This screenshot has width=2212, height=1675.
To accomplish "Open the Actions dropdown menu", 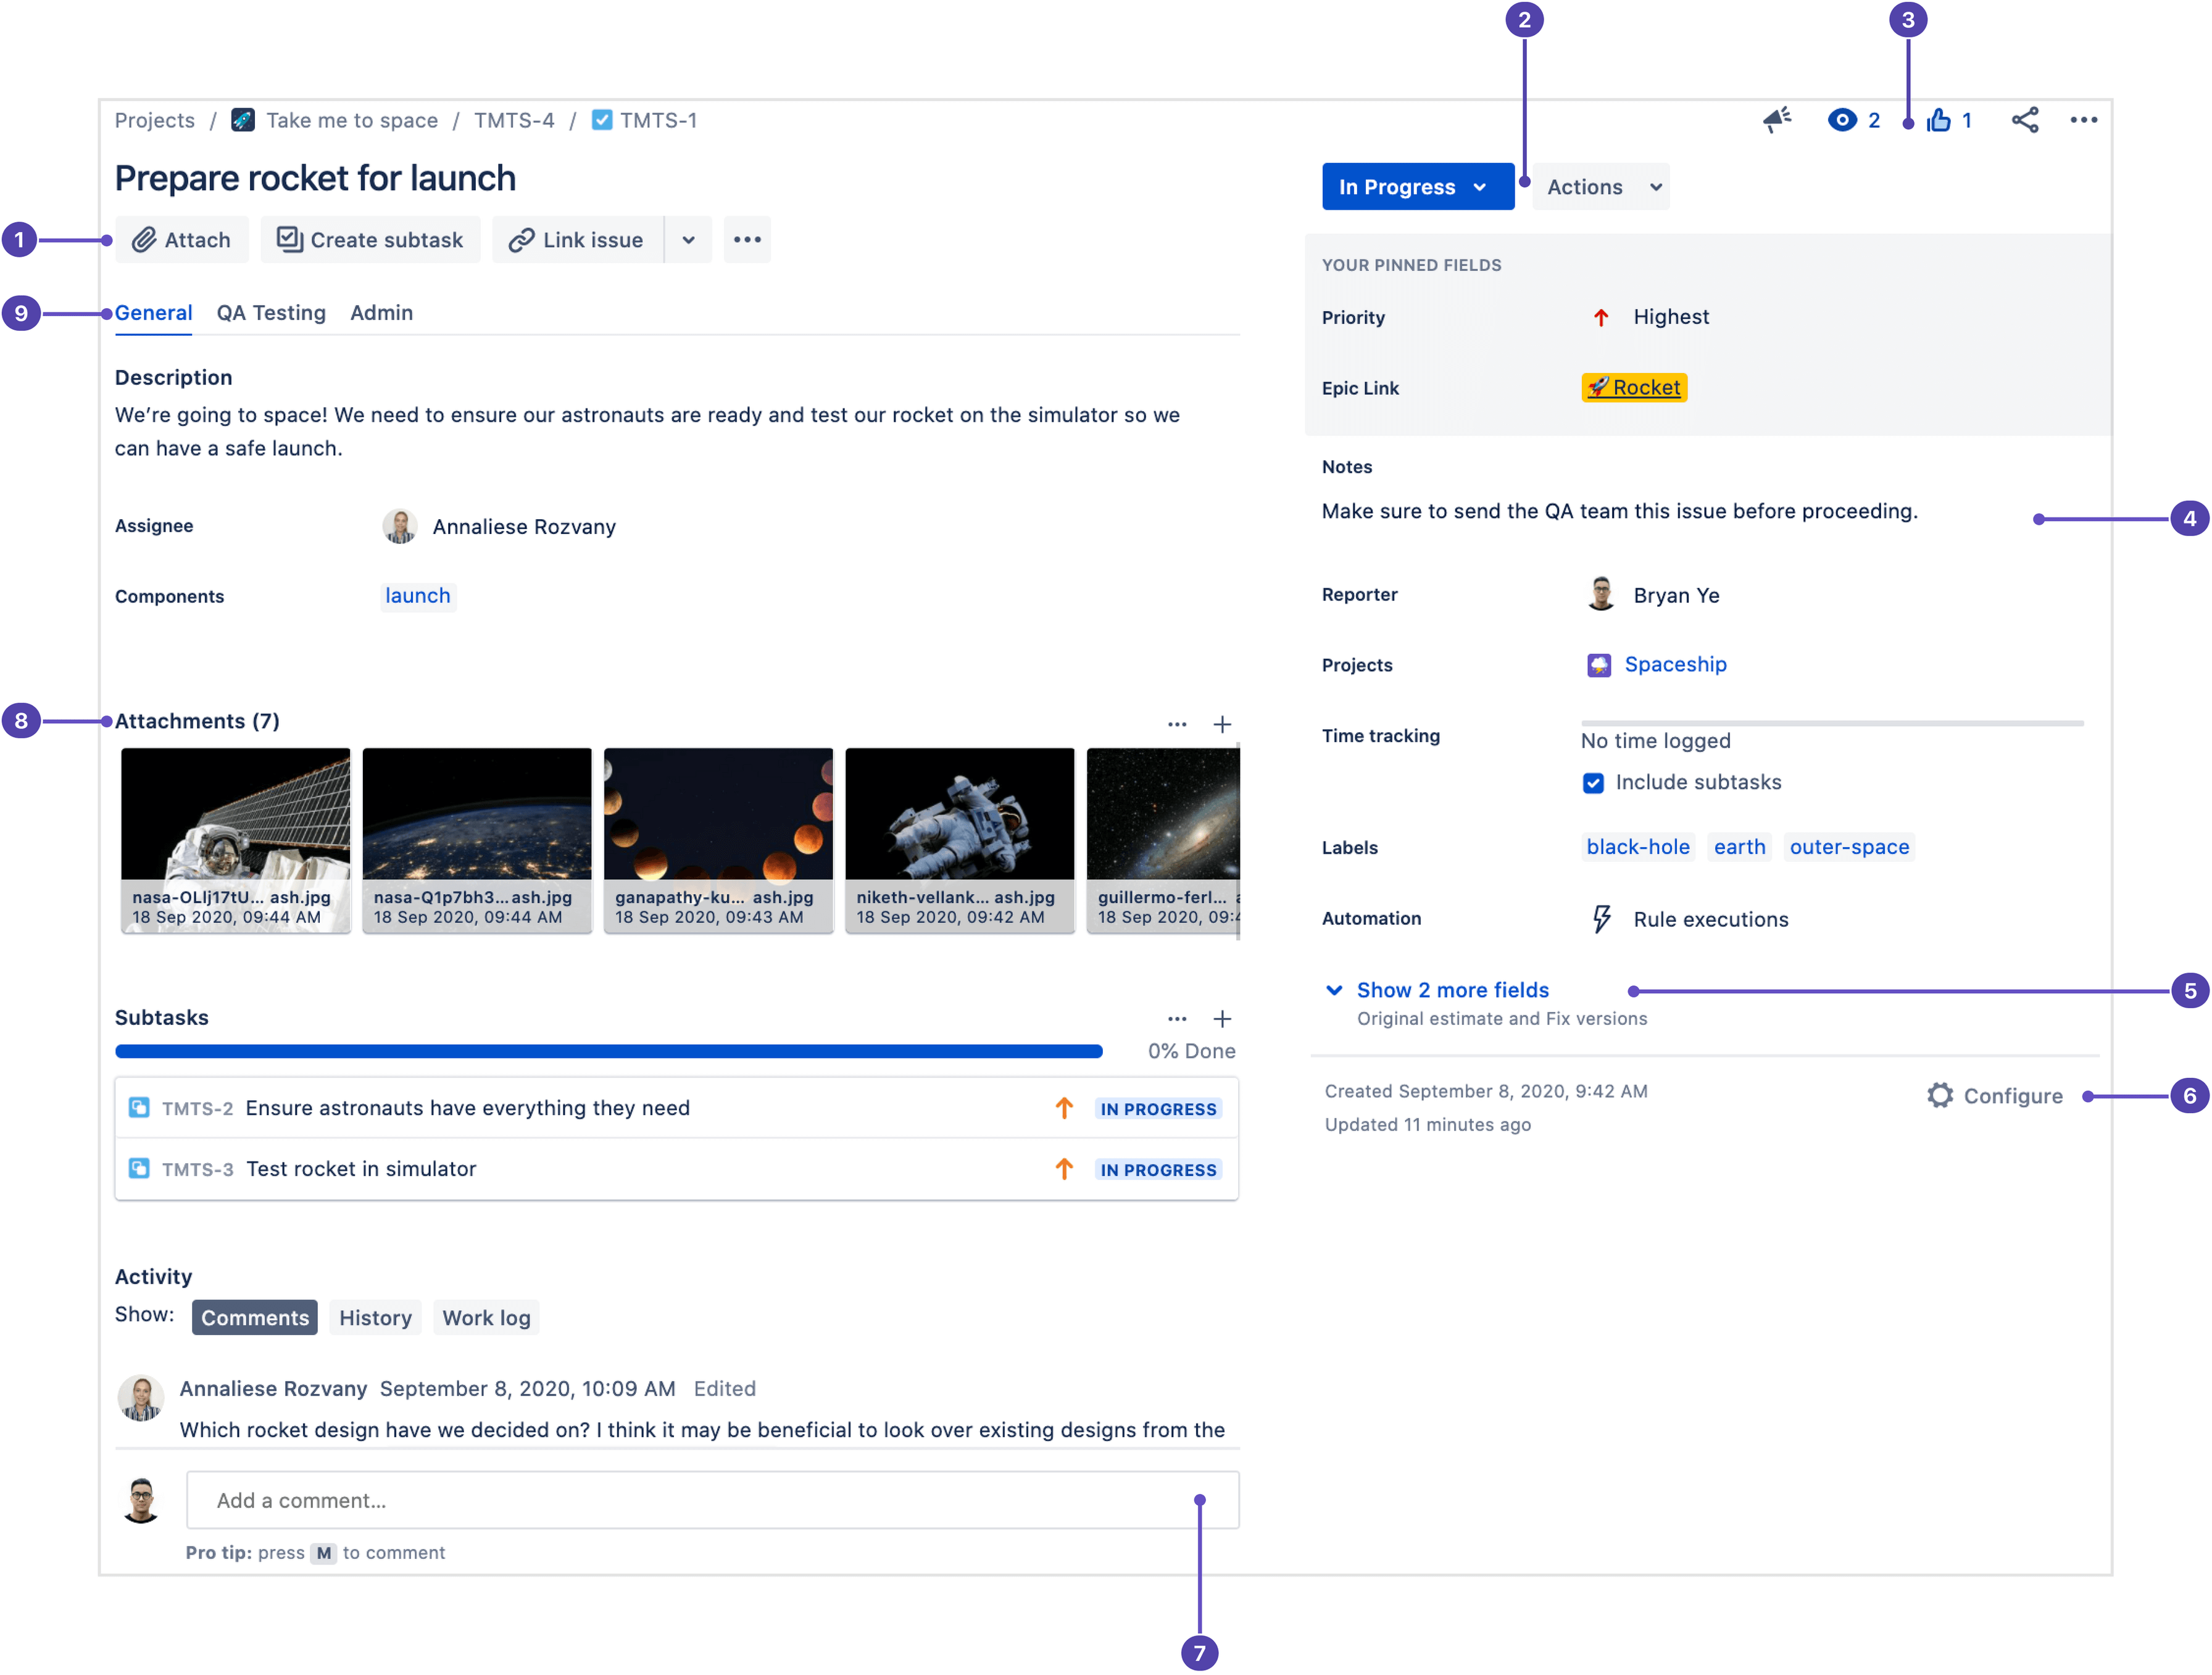I will coord(1600,185).
